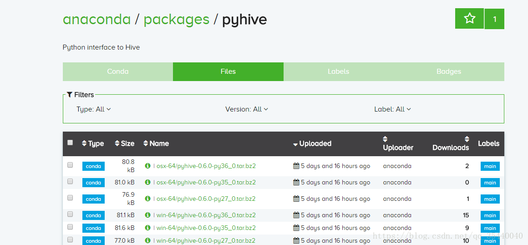Screen dimensions: 528x245
Task: Sort by Uploaded column descending arrow
Action: (x=295, y=144)
